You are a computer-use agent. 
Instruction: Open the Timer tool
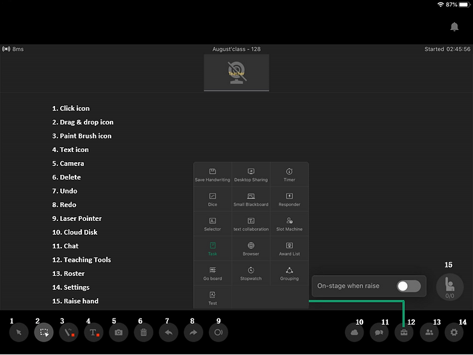click(x=290, y=174)
